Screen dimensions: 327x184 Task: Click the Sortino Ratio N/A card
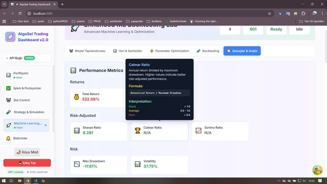coord(220,131)
